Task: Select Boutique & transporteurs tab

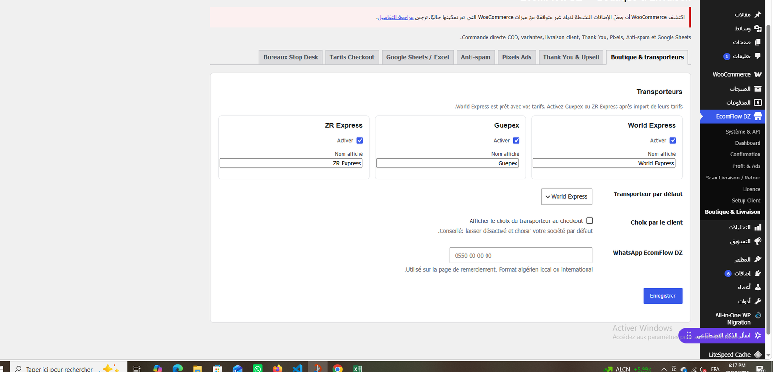Action: pyautogui.click(x=647, y=57)
